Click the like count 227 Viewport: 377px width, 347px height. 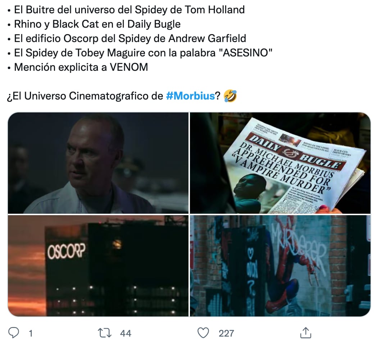(x=226, y=333)
